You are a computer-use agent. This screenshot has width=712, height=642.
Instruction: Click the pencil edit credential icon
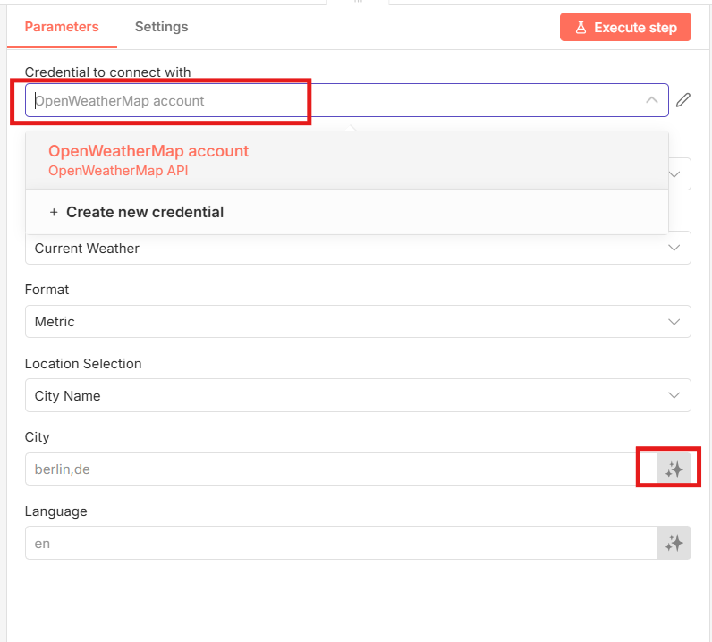(683, 100)
